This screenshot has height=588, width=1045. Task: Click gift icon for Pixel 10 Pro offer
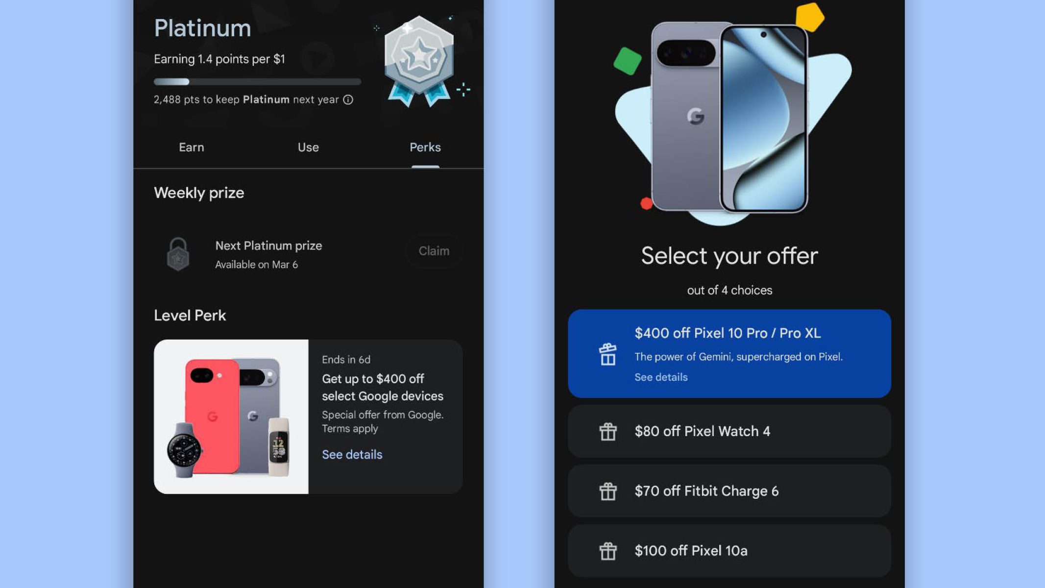click(608, 354)
